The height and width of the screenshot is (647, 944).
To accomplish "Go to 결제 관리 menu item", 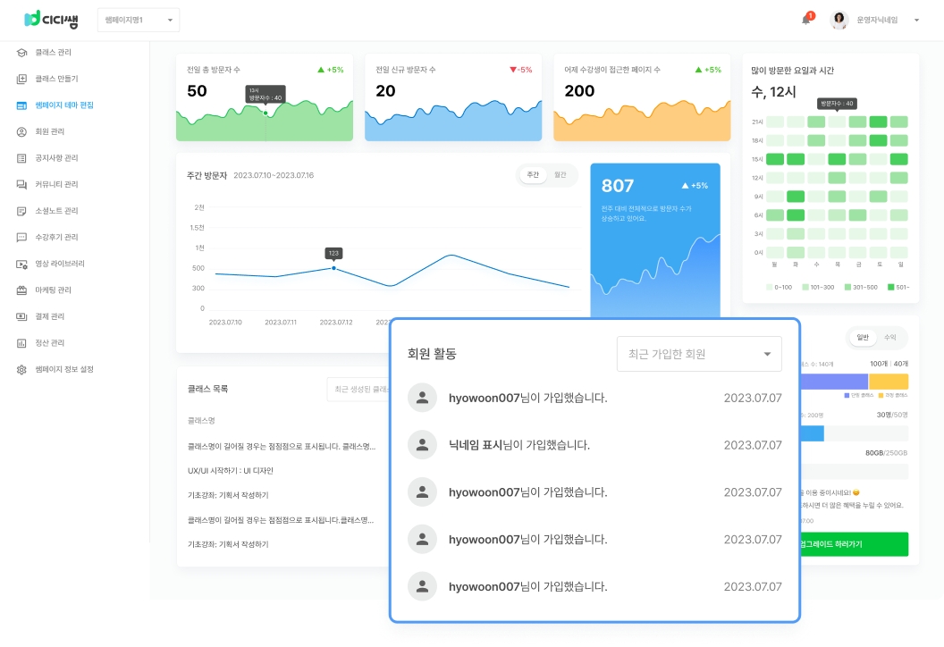I will point(50,316).
